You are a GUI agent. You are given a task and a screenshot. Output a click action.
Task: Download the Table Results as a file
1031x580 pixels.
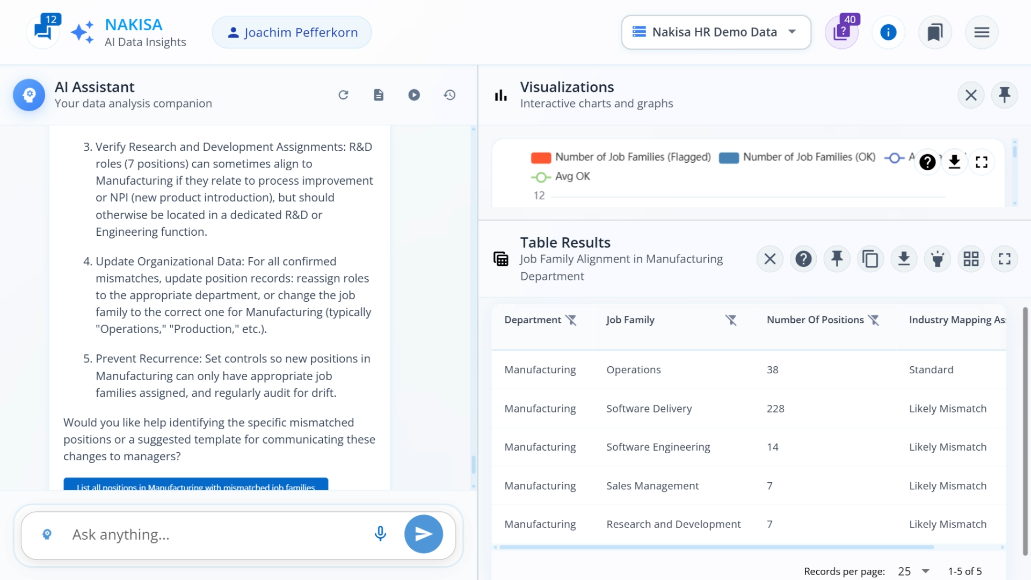pos(904,258)
